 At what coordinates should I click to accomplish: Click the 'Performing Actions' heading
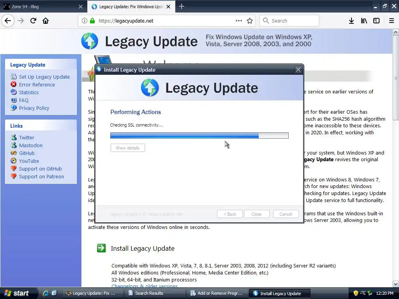click(x=136, y=112)
